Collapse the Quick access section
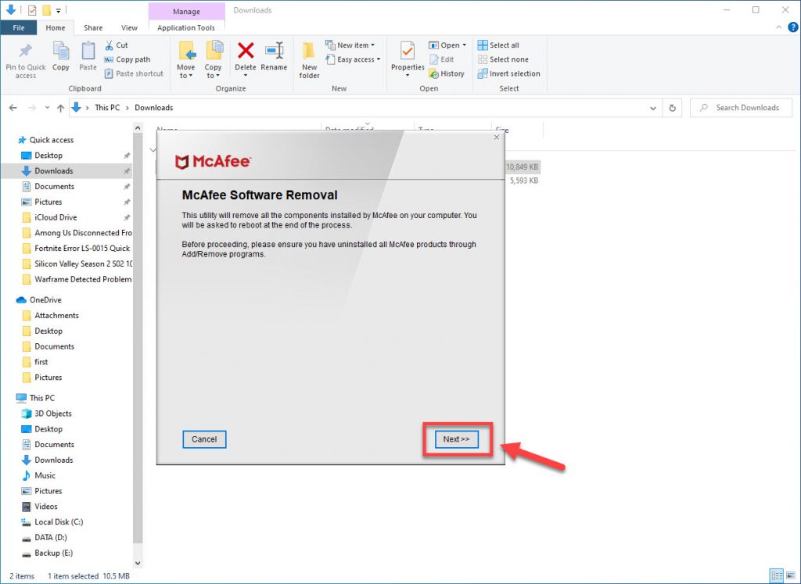Screen dimensions: 801x584 pyautogui.click(x=13, y=139)
